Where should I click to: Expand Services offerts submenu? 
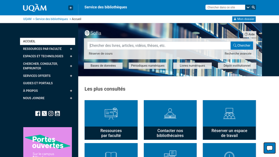[x=71, y=76]
